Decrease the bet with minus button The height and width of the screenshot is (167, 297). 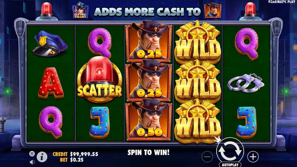207,157
